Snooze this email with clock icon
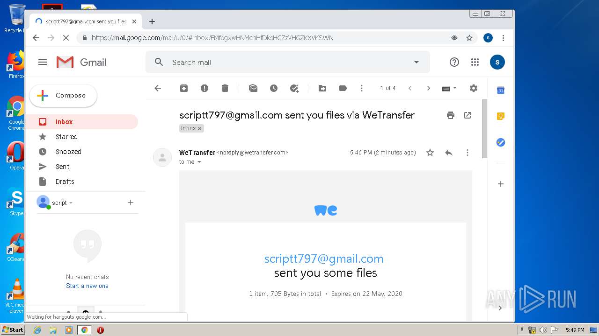Viewport: 599px width, 336px height. pyautogui.click(x=274, y=88)
